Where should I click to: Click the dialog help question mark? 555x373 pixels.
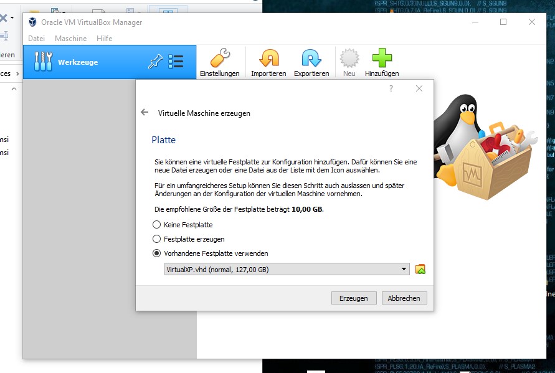pos(391,88)
